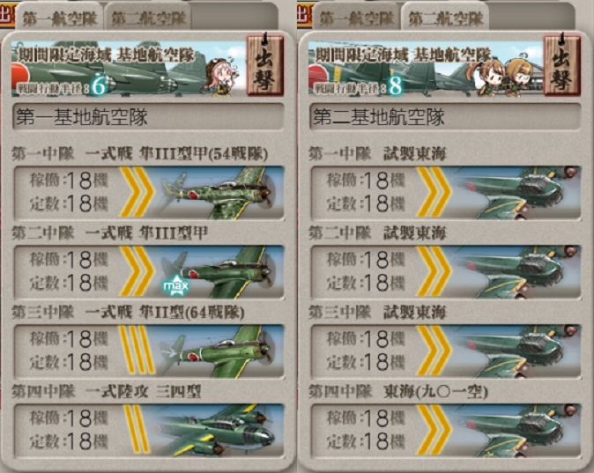
Task: Select 第一中隊 試製東海 squadron slot
Action: pyautogui.click(x=446, y=192)
